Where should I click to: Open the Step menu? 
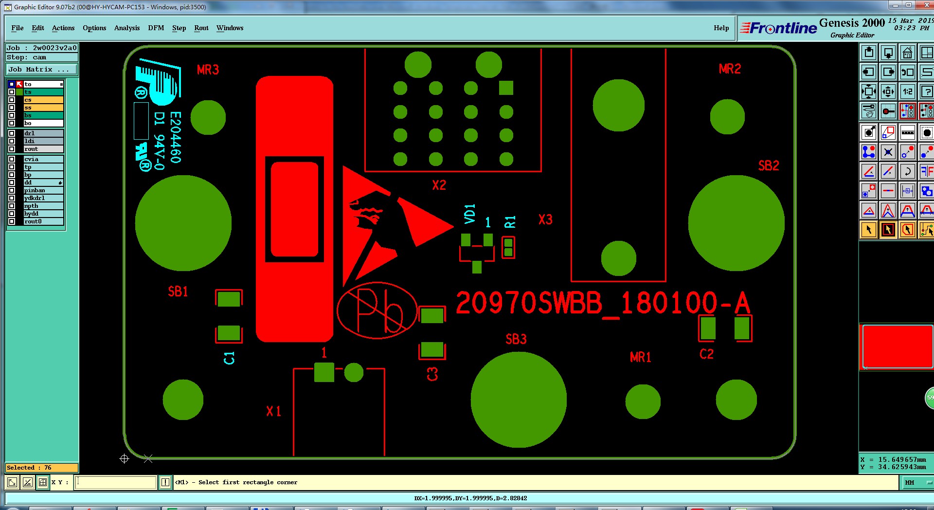coord(179,28)
